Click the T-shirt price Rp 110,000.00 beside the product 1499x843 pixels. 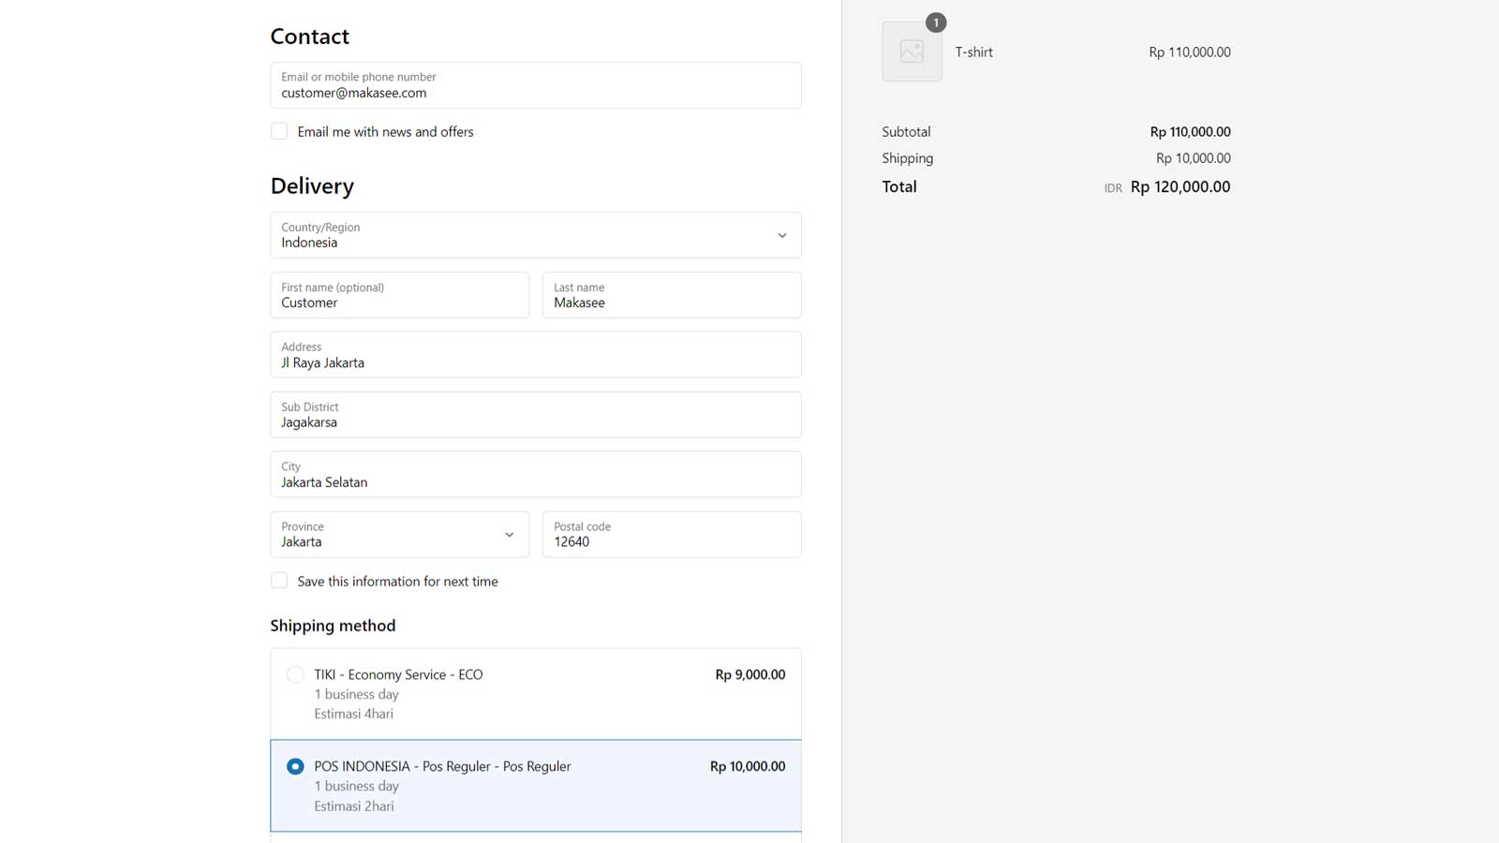1190,52
